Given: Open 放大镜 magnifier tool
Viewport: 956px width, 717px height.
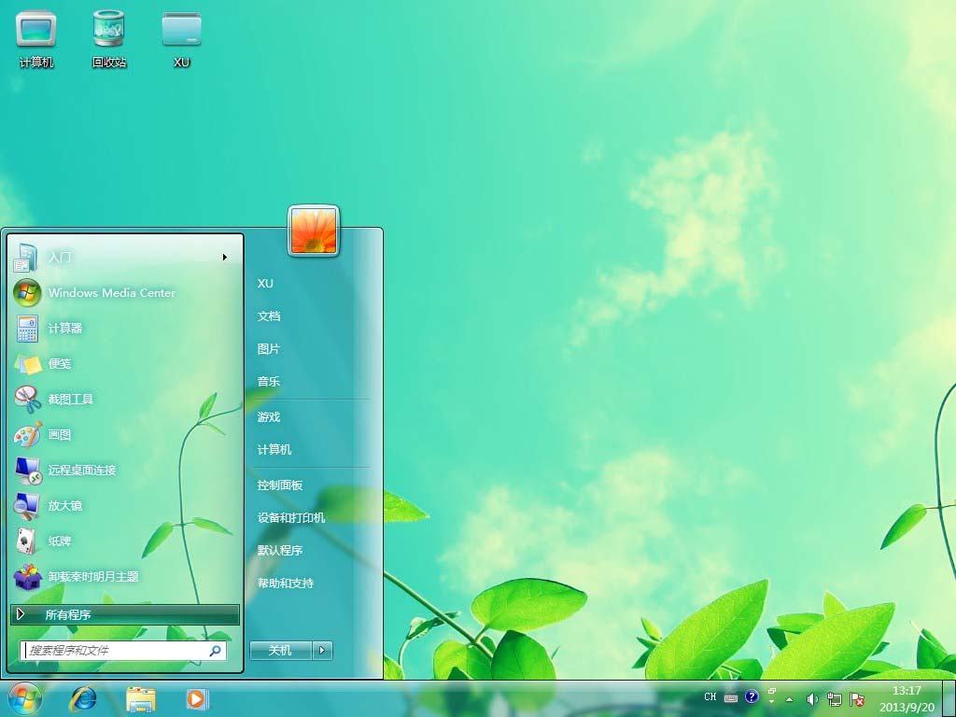Looking at the screenshot, I should (x=65, y=505).
